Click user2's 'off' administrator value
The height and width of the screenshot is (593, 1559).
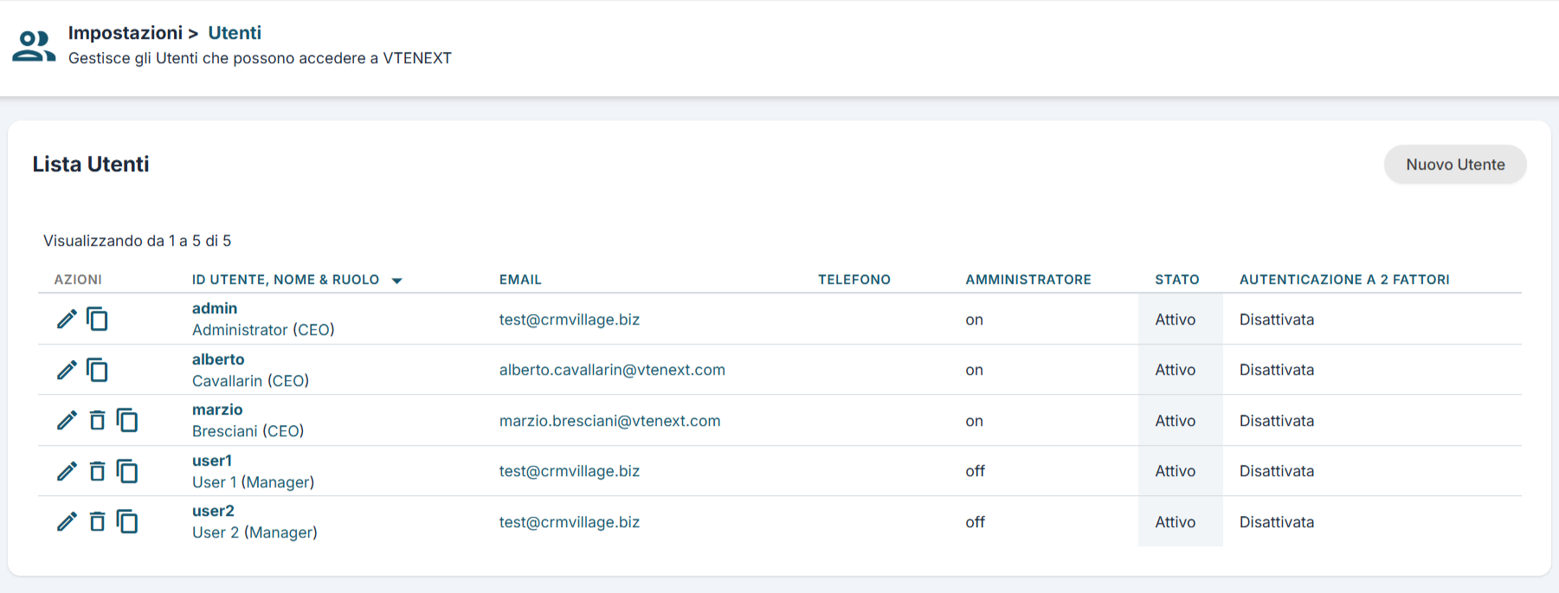tap(976, 522)
